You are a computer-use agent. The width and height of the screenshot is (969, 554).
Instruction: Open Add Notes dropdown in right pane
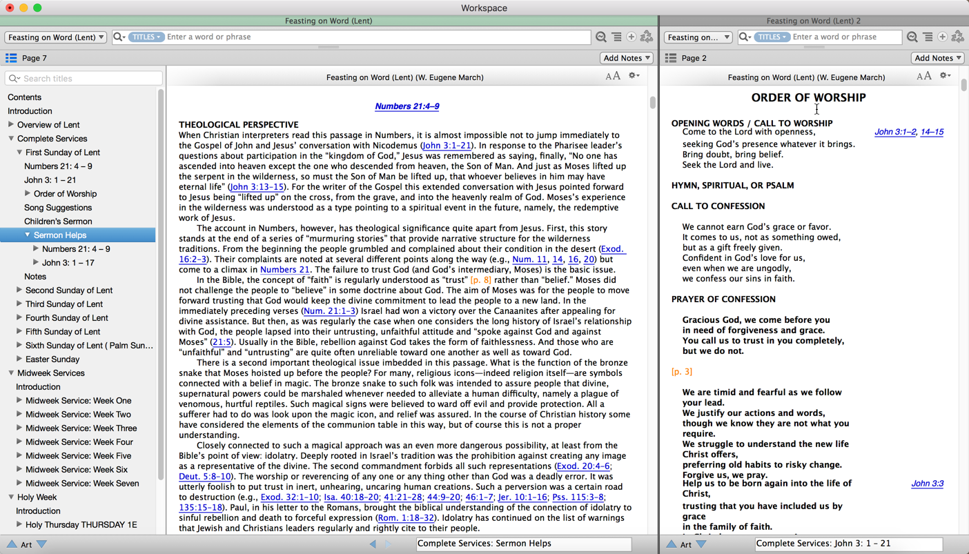point(937,58)
